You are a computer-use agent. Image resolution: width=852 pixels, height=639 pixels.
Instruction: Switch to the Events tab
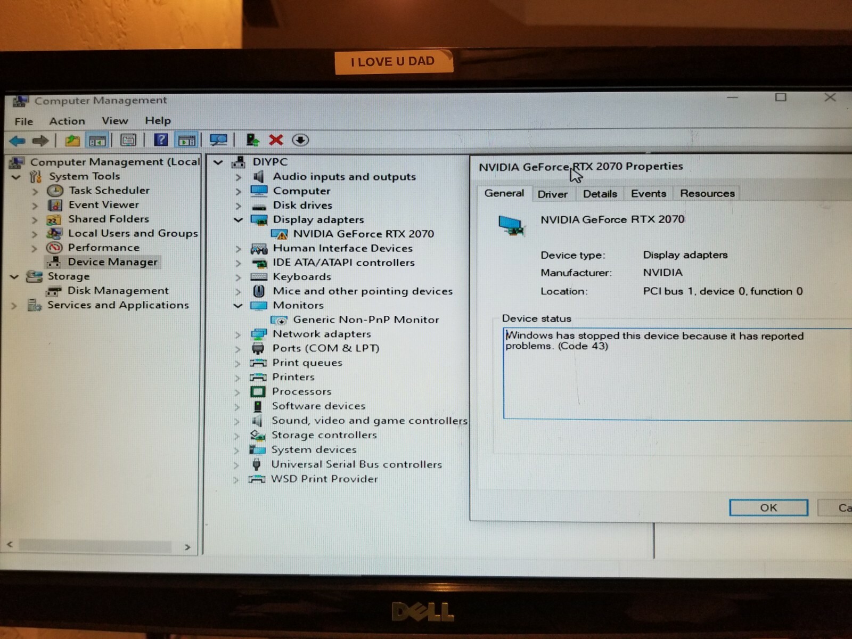(649, 193)
